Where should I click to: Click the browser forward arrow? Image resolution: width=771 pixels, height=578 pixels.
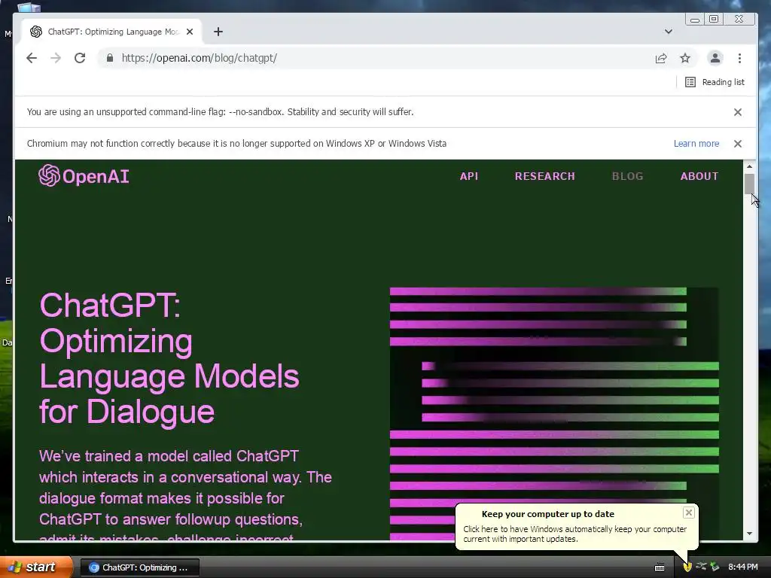[x=56, y=58]
